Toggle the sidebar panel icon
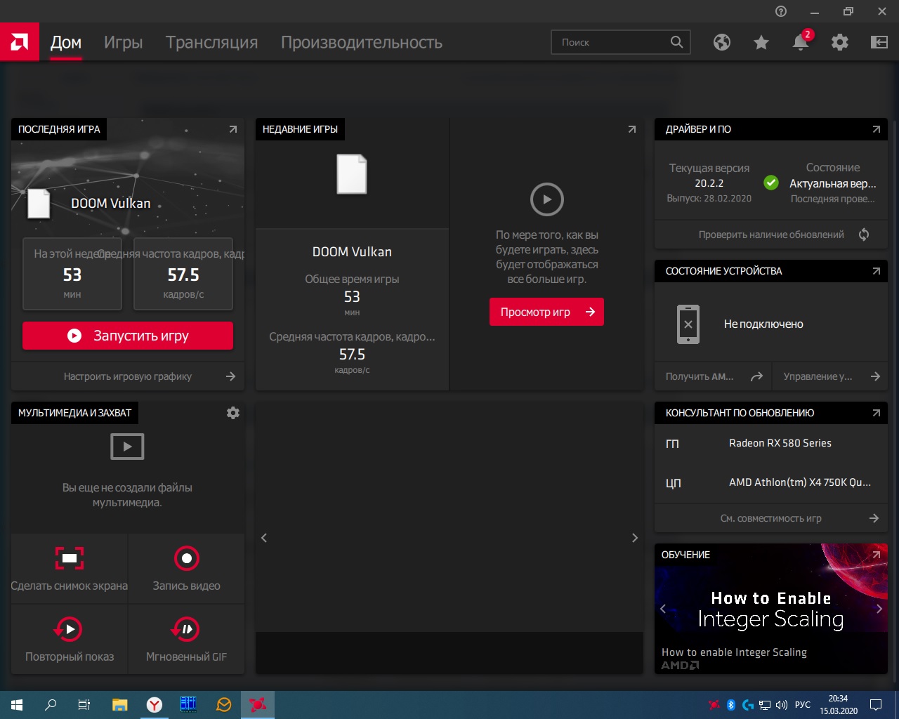 [879, 43]
